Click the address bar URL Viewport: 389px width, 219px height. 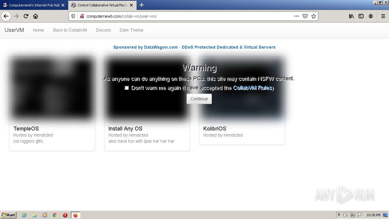pyautogui.click(x=122, y=16)
